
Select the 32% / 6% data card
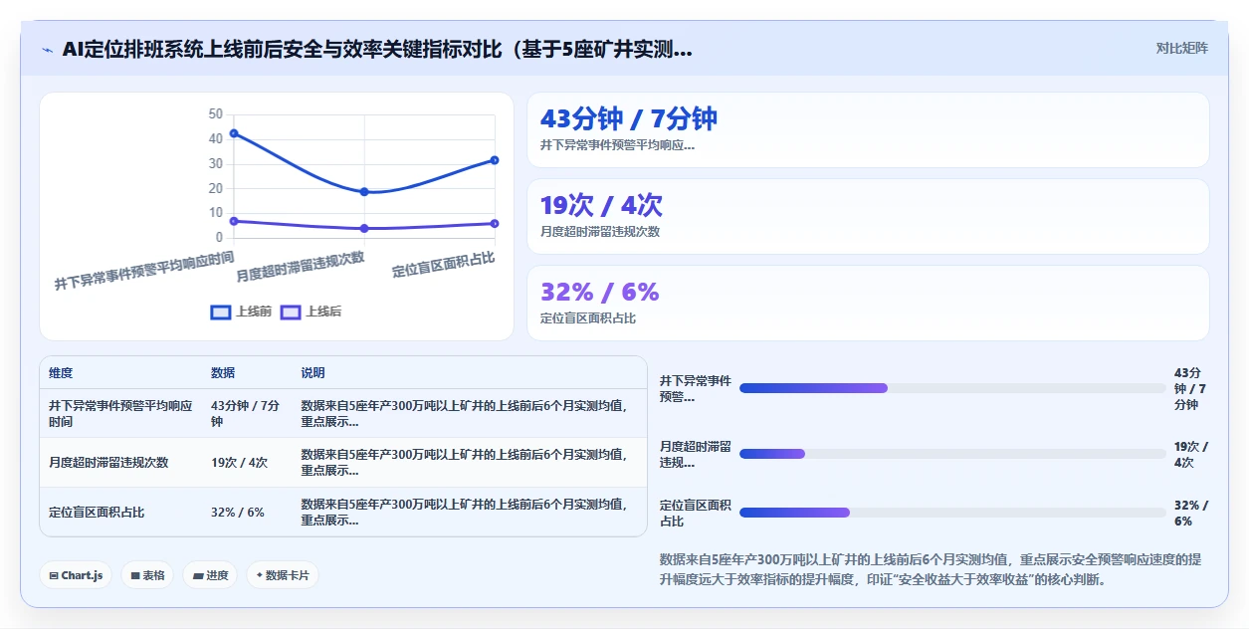click(868, 304)
